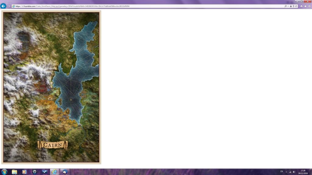
Task: Open Windows Media Player from taskbar
Action: [24, 172]
